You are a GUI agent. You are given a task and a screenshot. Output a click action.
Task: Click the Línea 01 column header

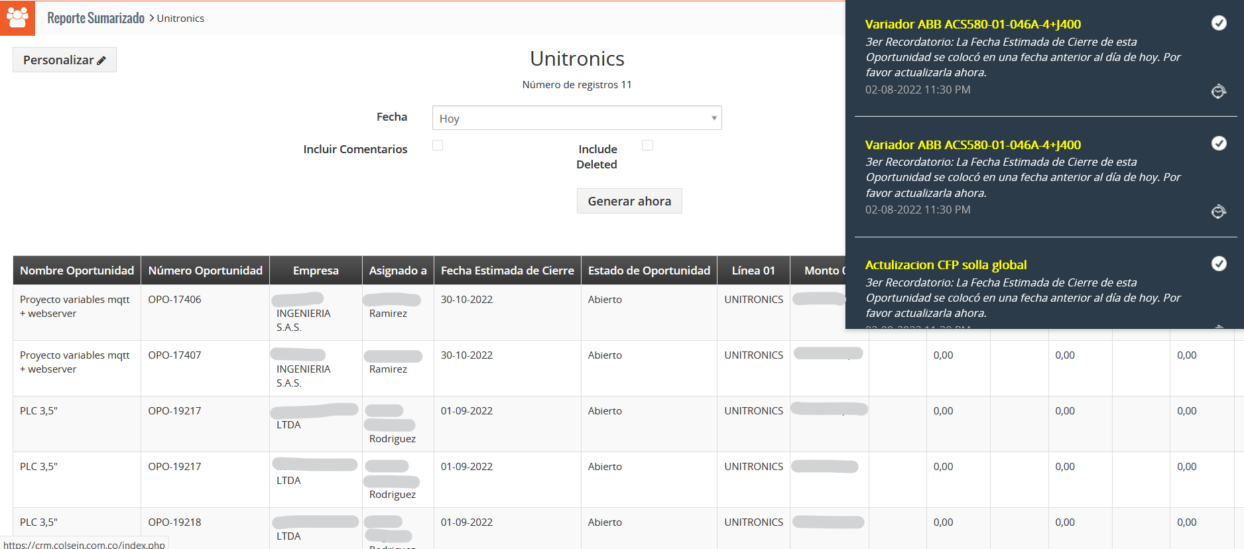coord(753,271)
